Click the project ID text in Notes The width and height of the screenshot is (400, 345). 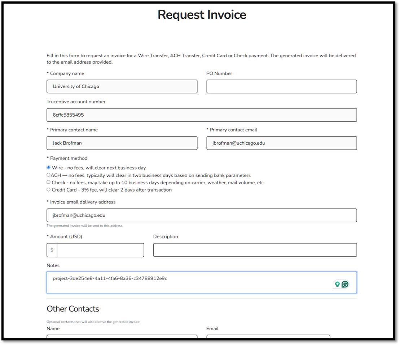coord(109,278)
